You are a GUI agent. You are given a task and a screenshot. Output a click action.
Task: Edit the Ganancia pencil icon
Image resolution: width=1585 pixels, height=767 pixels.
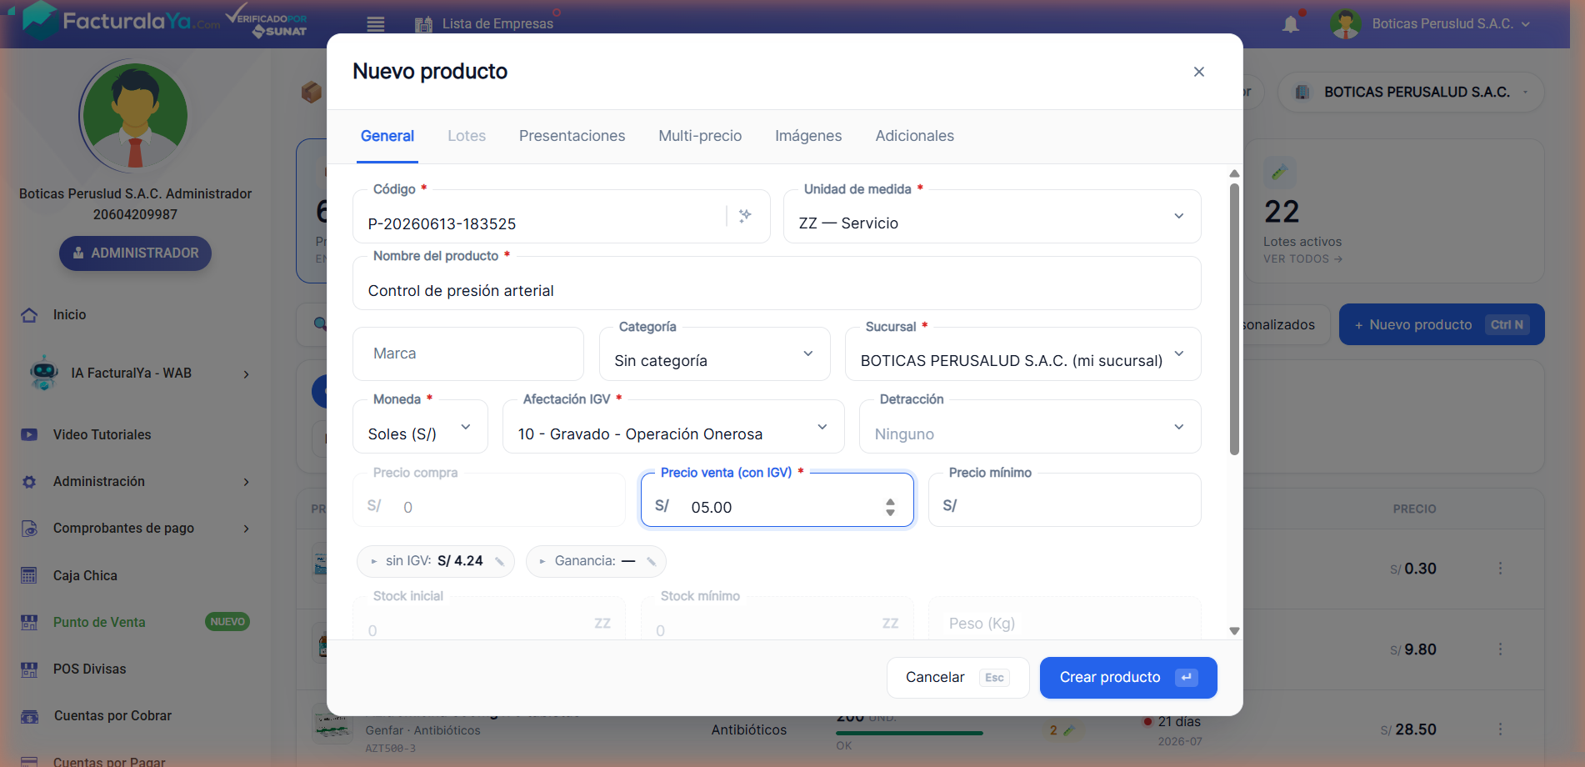(652, 562)
